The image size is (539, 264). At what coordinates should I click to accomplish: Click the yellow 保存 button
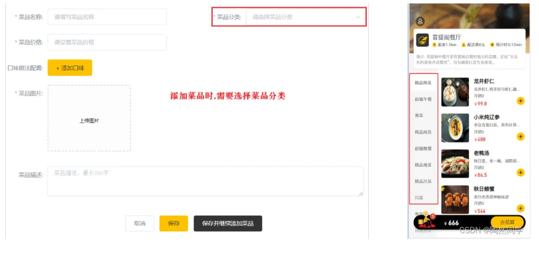tap(174, 224)
